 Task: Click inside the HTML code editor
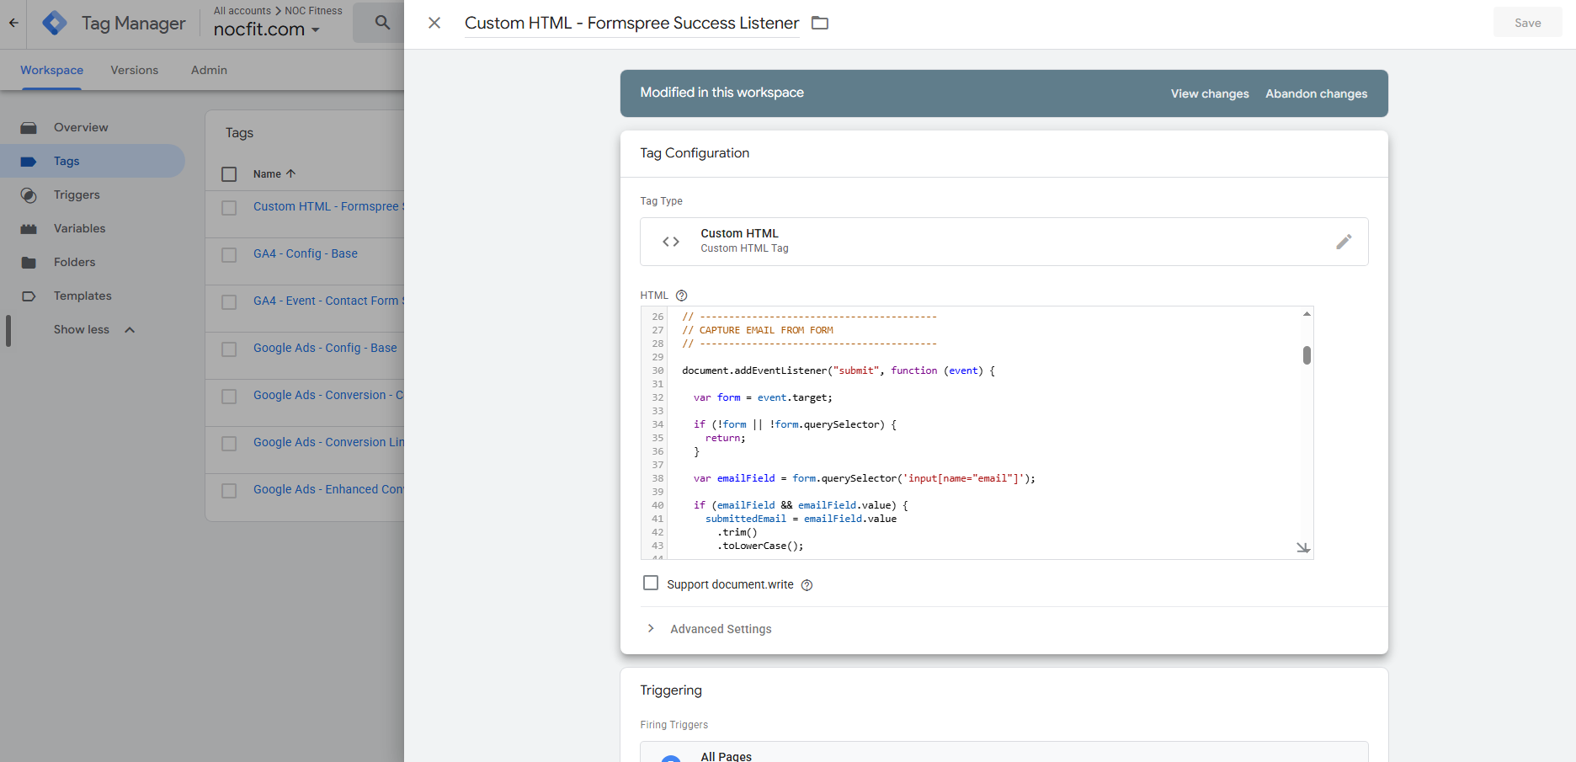click(x=977, y=433)
